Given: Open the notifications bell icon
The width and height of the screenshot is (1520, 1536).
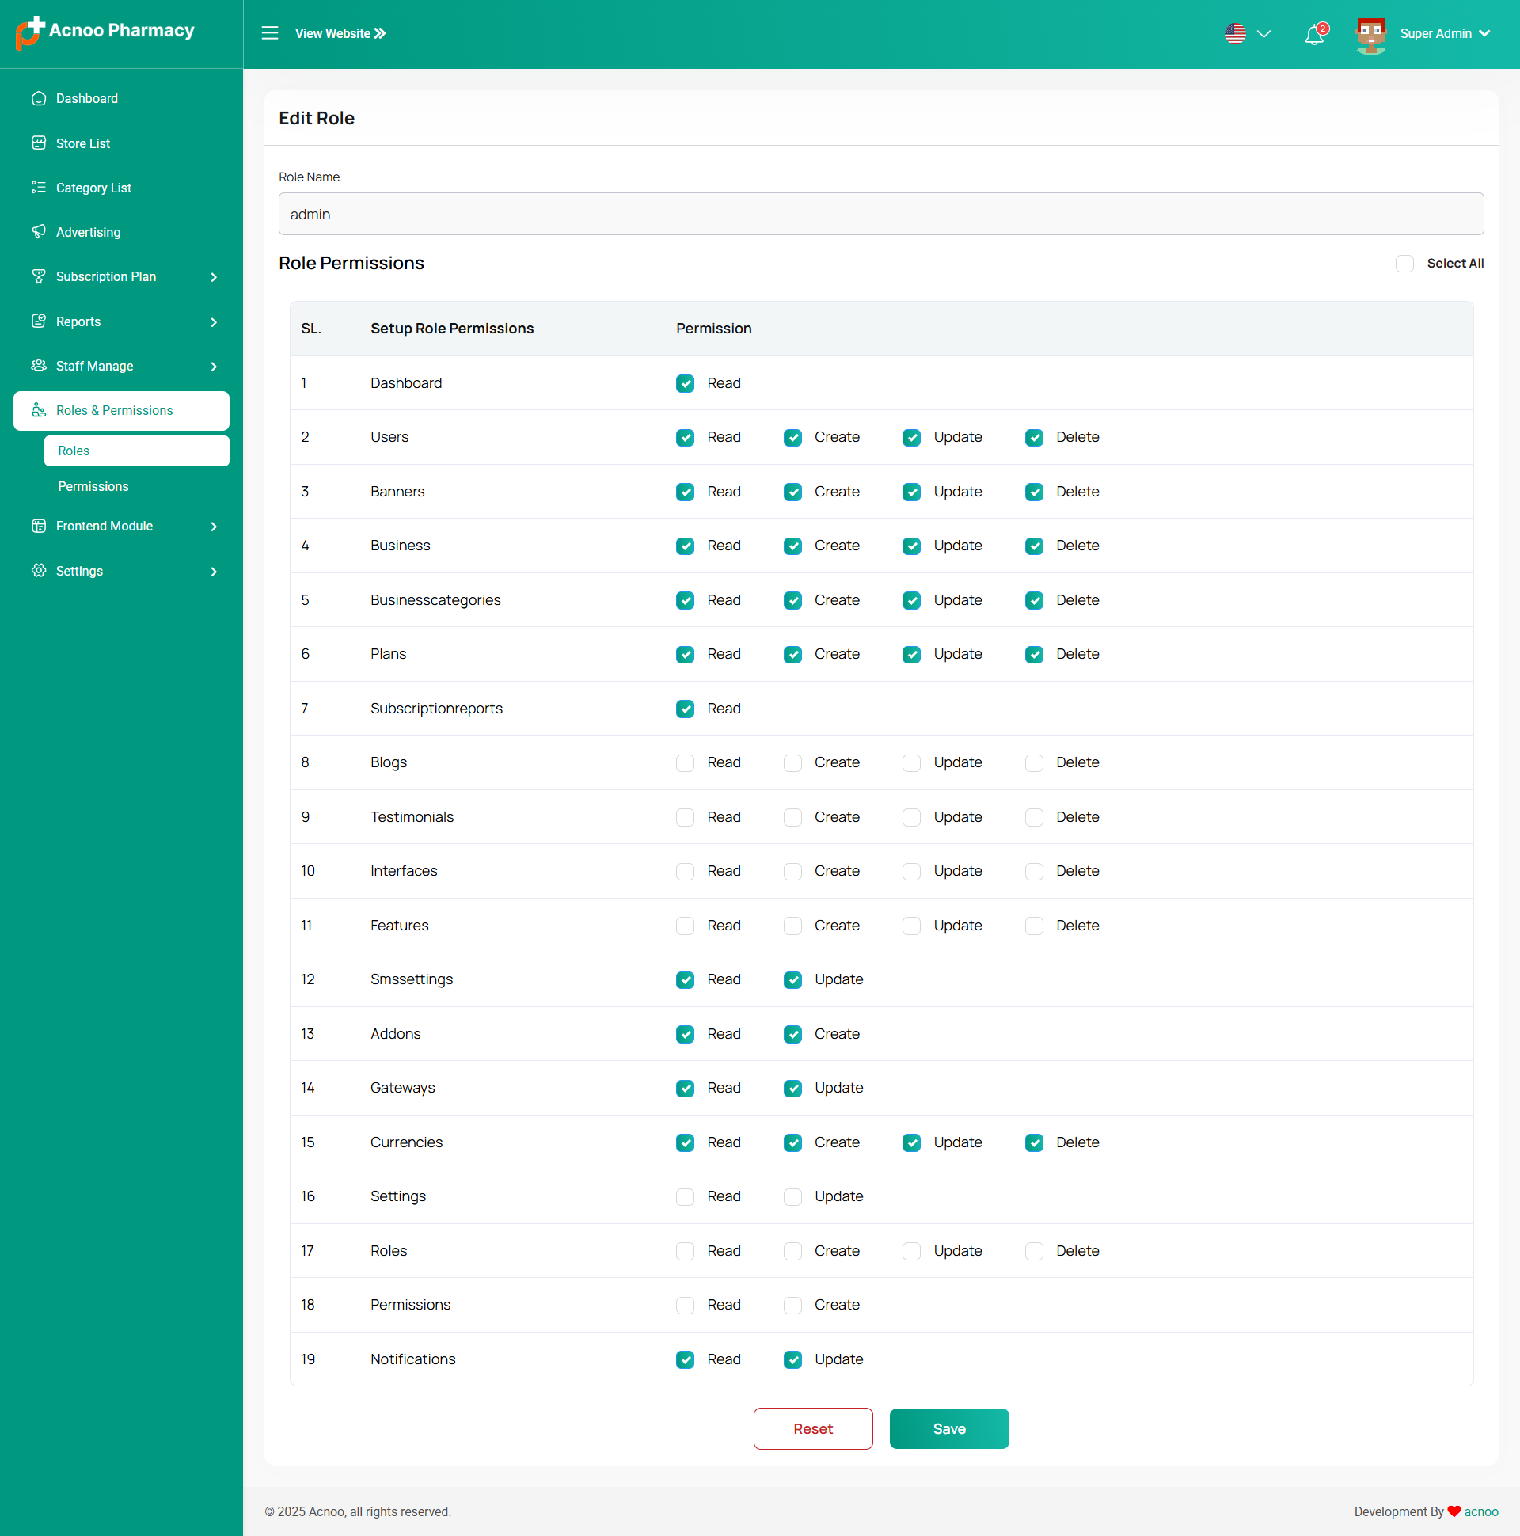Looking at the screenshot, I should coord(1313,35).
